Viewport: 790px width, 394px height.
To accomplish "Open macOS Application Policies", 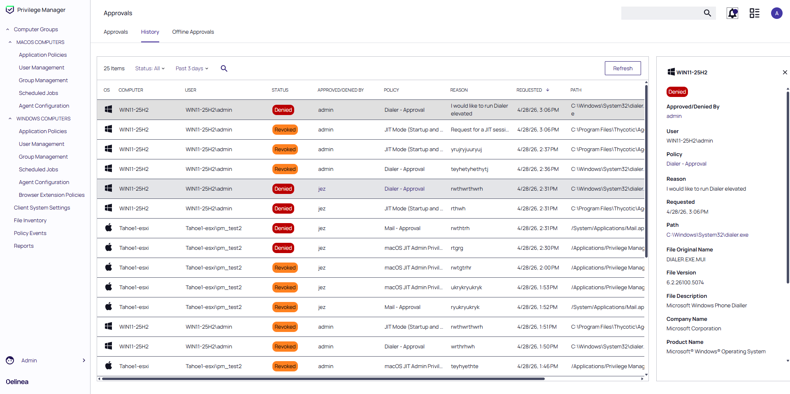I will (43, 55).
